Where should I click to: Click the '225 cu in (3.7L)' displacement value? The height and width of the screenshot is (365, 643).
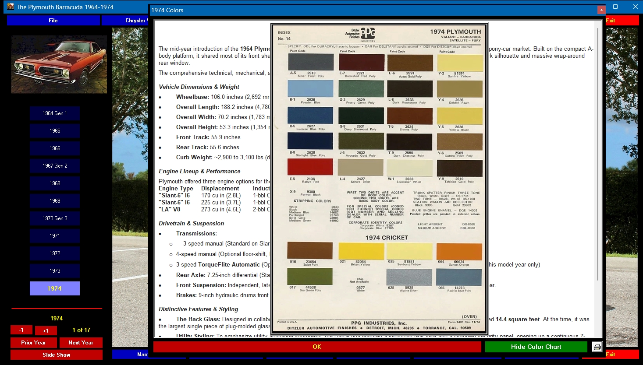click(221, 202)
